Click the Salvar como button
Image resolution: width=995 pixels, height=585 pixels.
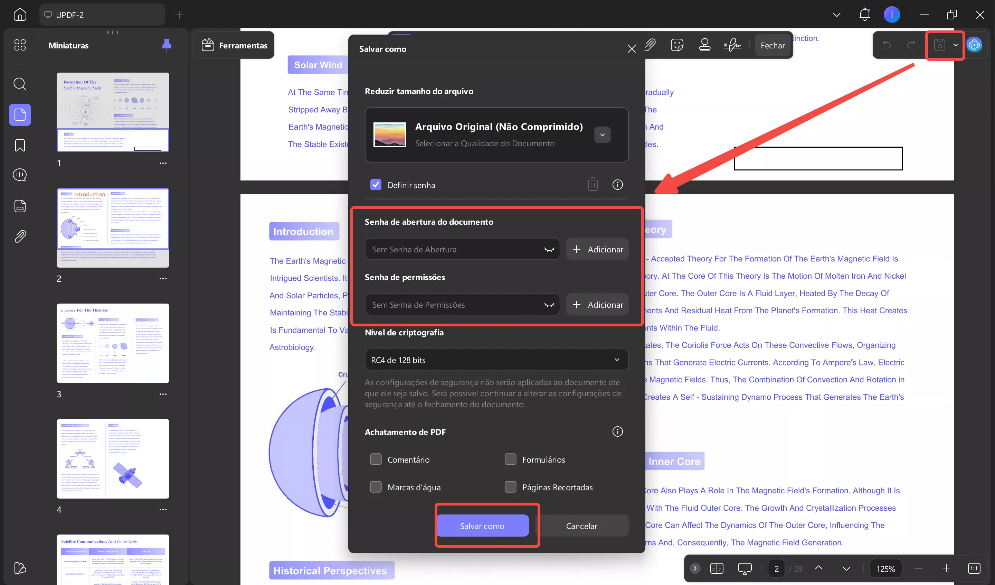pyautogui.click(x=482, y=526)
